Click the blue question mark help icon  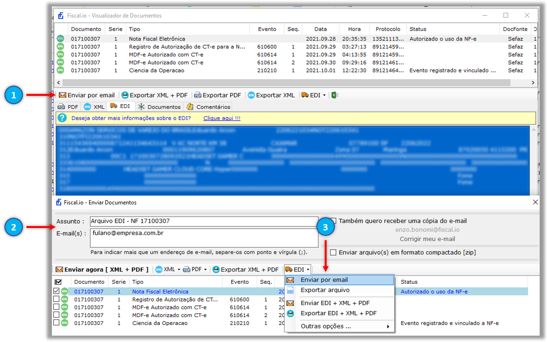tap(62, 118)
